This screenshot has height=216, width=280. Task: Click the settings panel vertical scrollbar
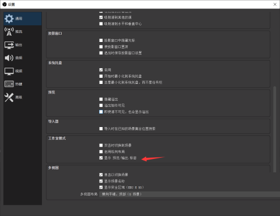pyautogui.click(x=274, y=129)
